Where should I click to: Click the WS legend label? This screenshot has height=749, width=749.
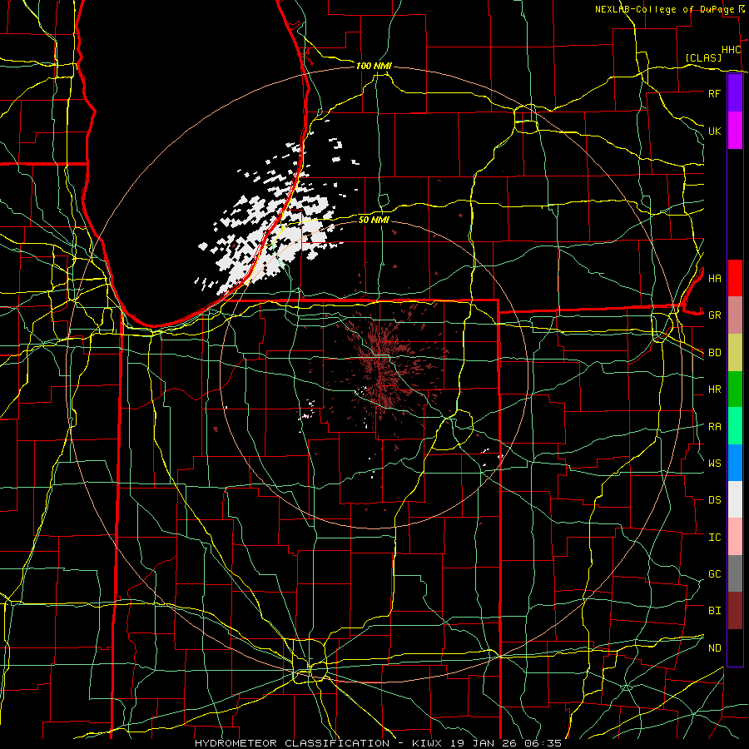coord(715,463)
